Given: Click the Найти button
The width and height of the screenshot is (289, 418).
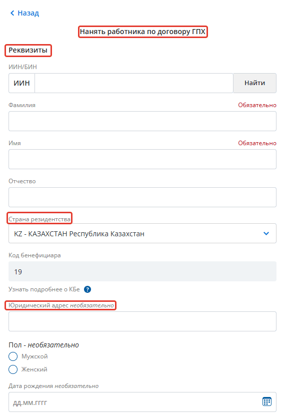Looking at the screenshot, I should [254, 83].
